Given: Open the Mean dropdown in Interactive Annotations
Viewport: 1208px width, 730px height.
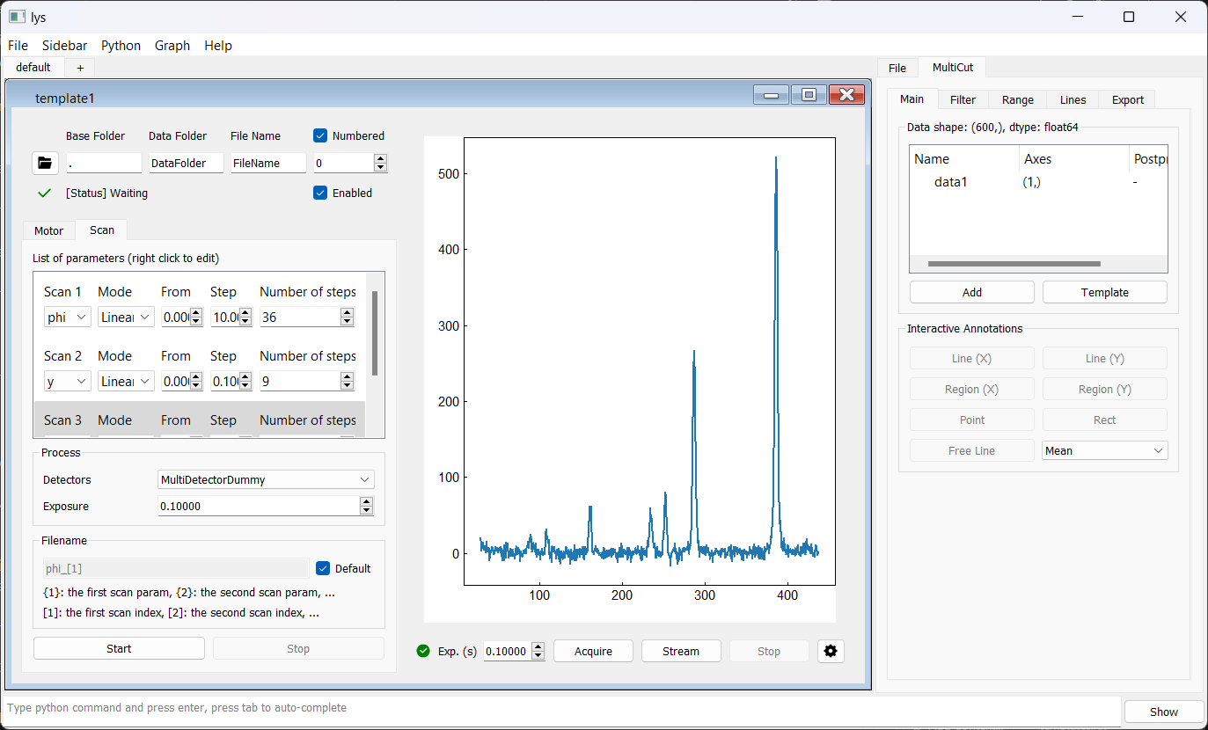Looking at the screenshot, I should click(x=1104, y=450).
